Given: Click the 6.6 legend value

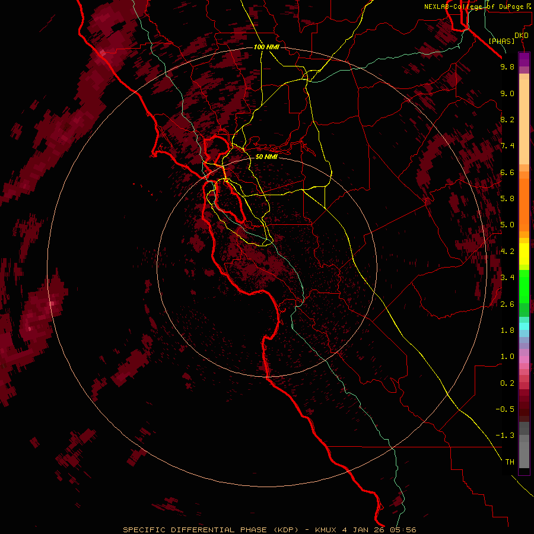Looking at the screenshot, I should [x=507, y=172].
